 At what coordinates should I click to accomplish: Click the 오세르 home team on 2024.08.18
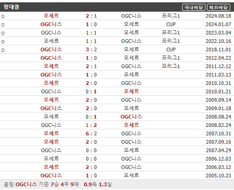pos(51,16)
